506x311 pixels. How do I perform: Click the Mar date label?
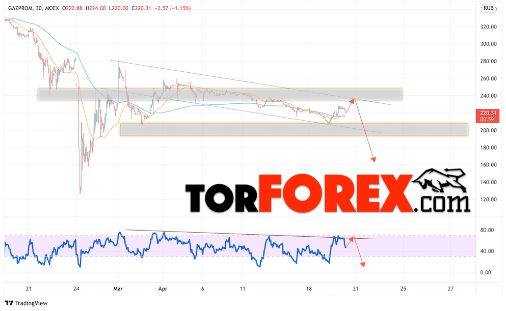(118, 289)
